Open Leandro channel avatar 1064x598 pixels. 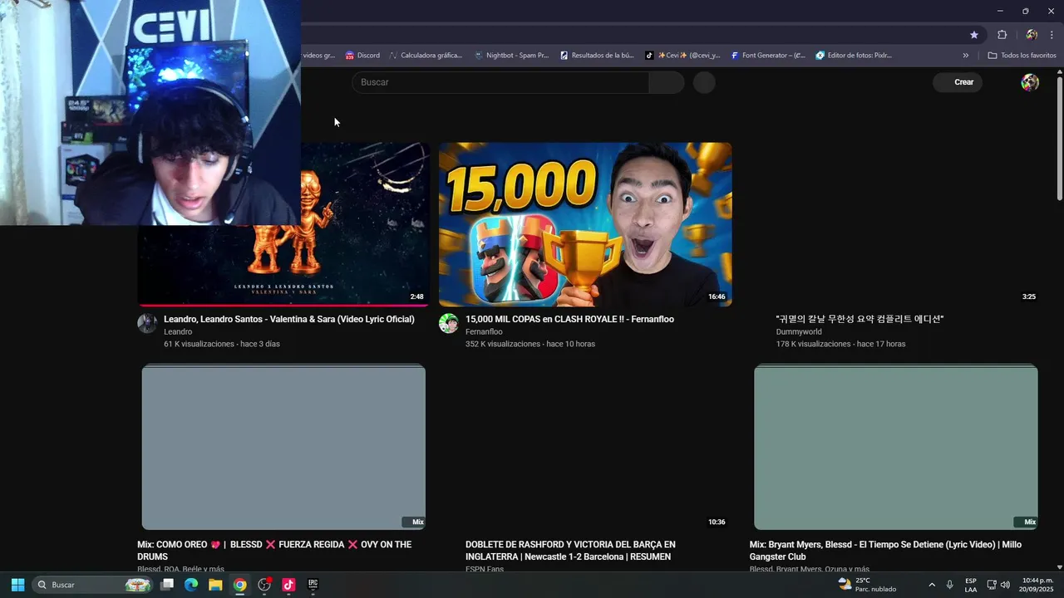pyautogui.click(x=147, y=324)
